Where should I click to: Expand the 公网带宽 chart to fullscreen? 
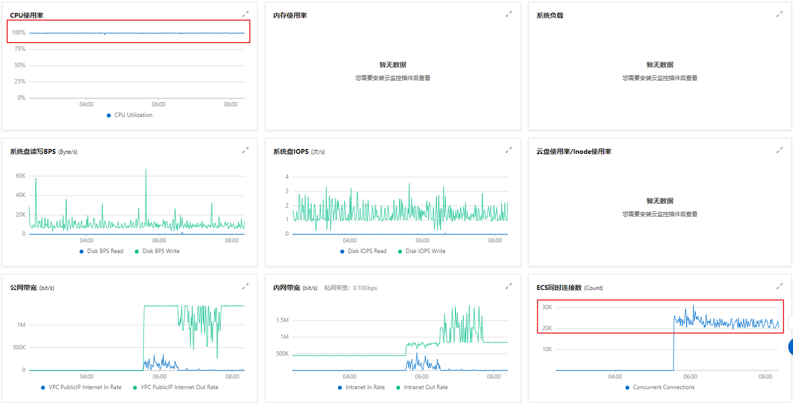[246, 286]
